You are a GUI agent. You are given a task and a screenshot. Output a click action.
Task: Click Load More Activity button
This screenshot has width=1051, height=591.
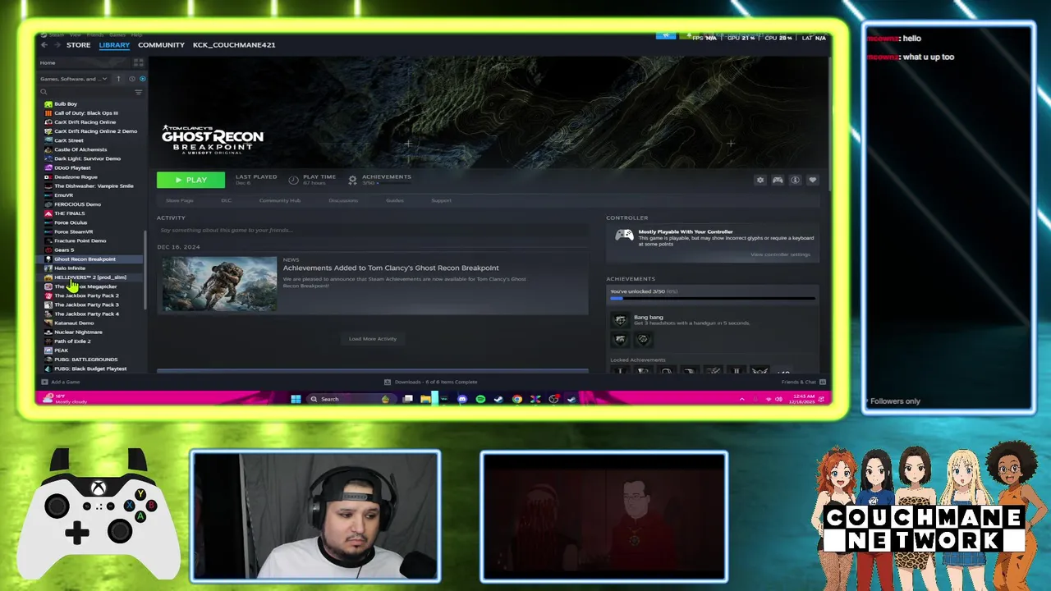tap(373, 339)
